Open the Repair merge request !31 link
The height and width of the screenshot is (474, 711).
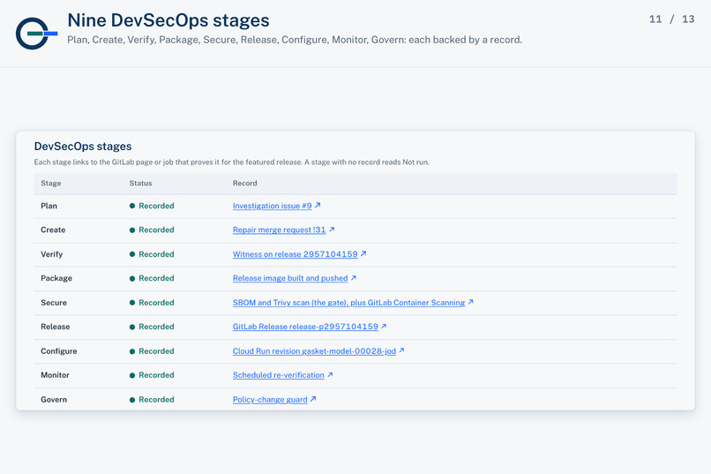click(279, 230)
